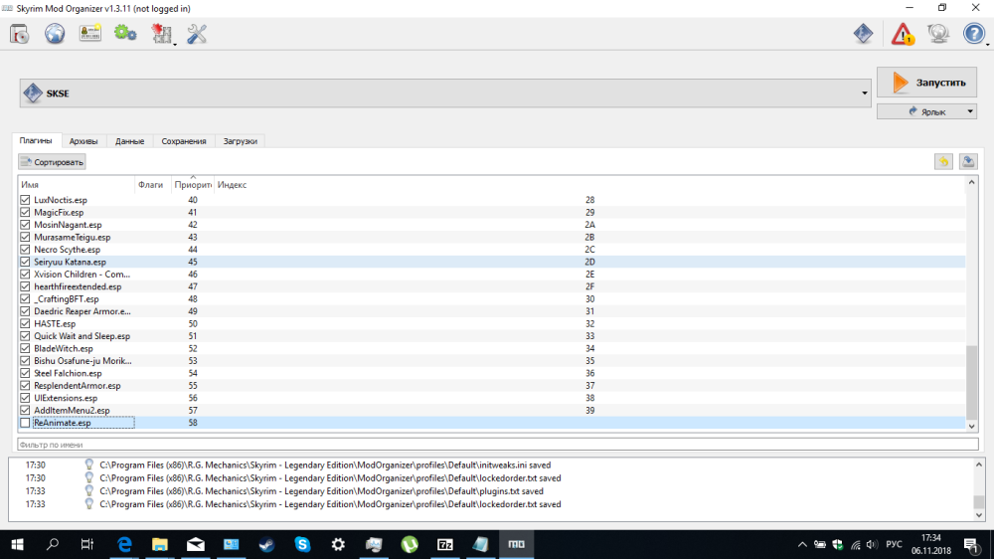994x559 pixels.
Task: Open Microsoft Edge from the taskbar
Action: tap(125, 544)
